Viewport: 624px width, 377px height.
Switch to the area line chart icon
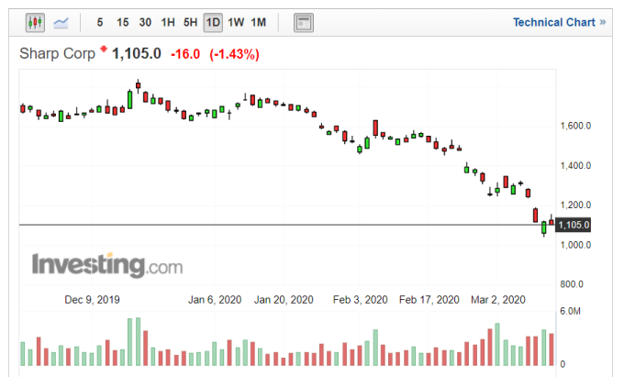point(61,23)
